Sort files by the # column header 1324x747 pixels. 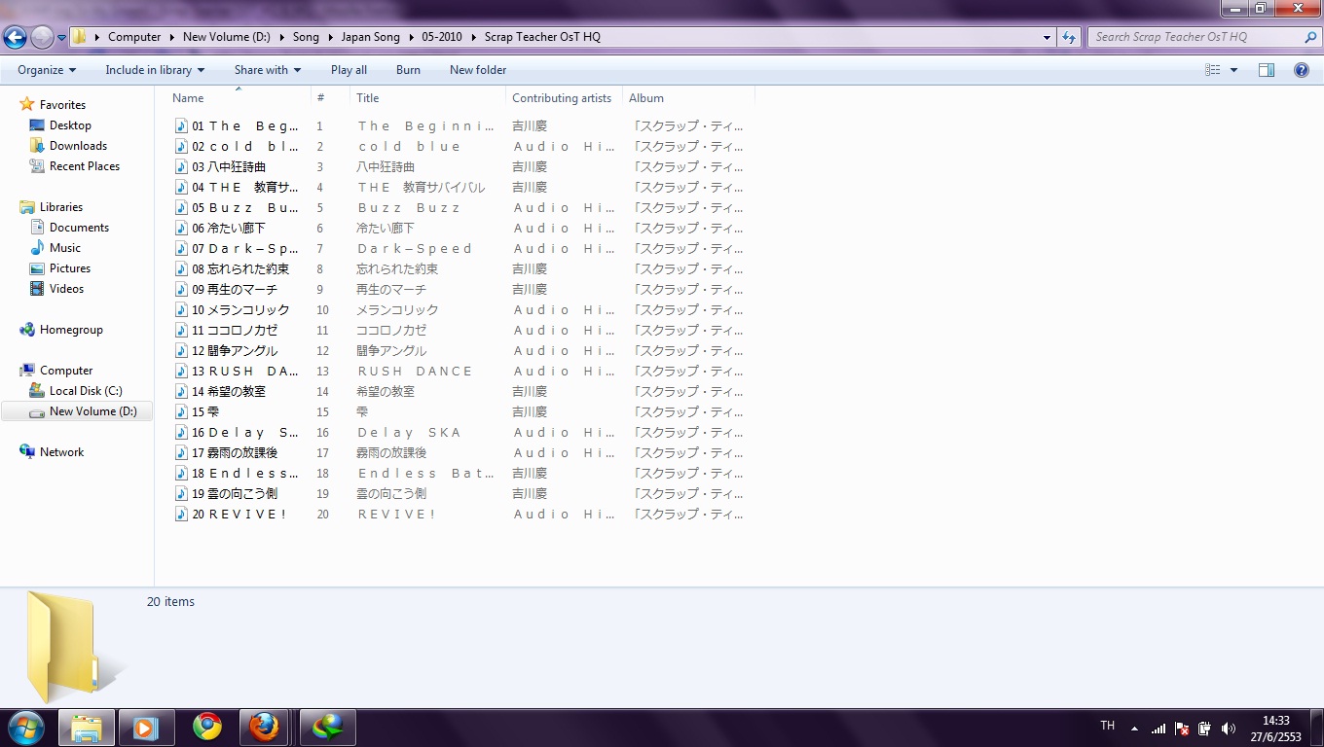point(330,98)
